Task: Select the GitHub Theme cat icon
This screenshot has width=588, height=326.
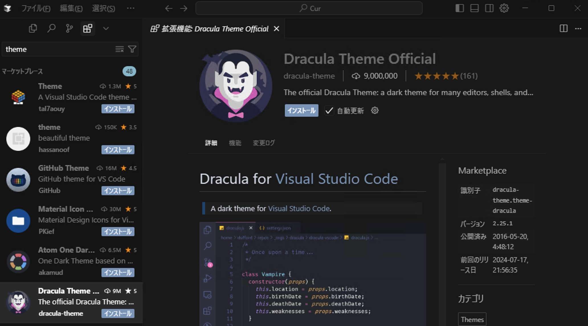Action: point(18,180)
